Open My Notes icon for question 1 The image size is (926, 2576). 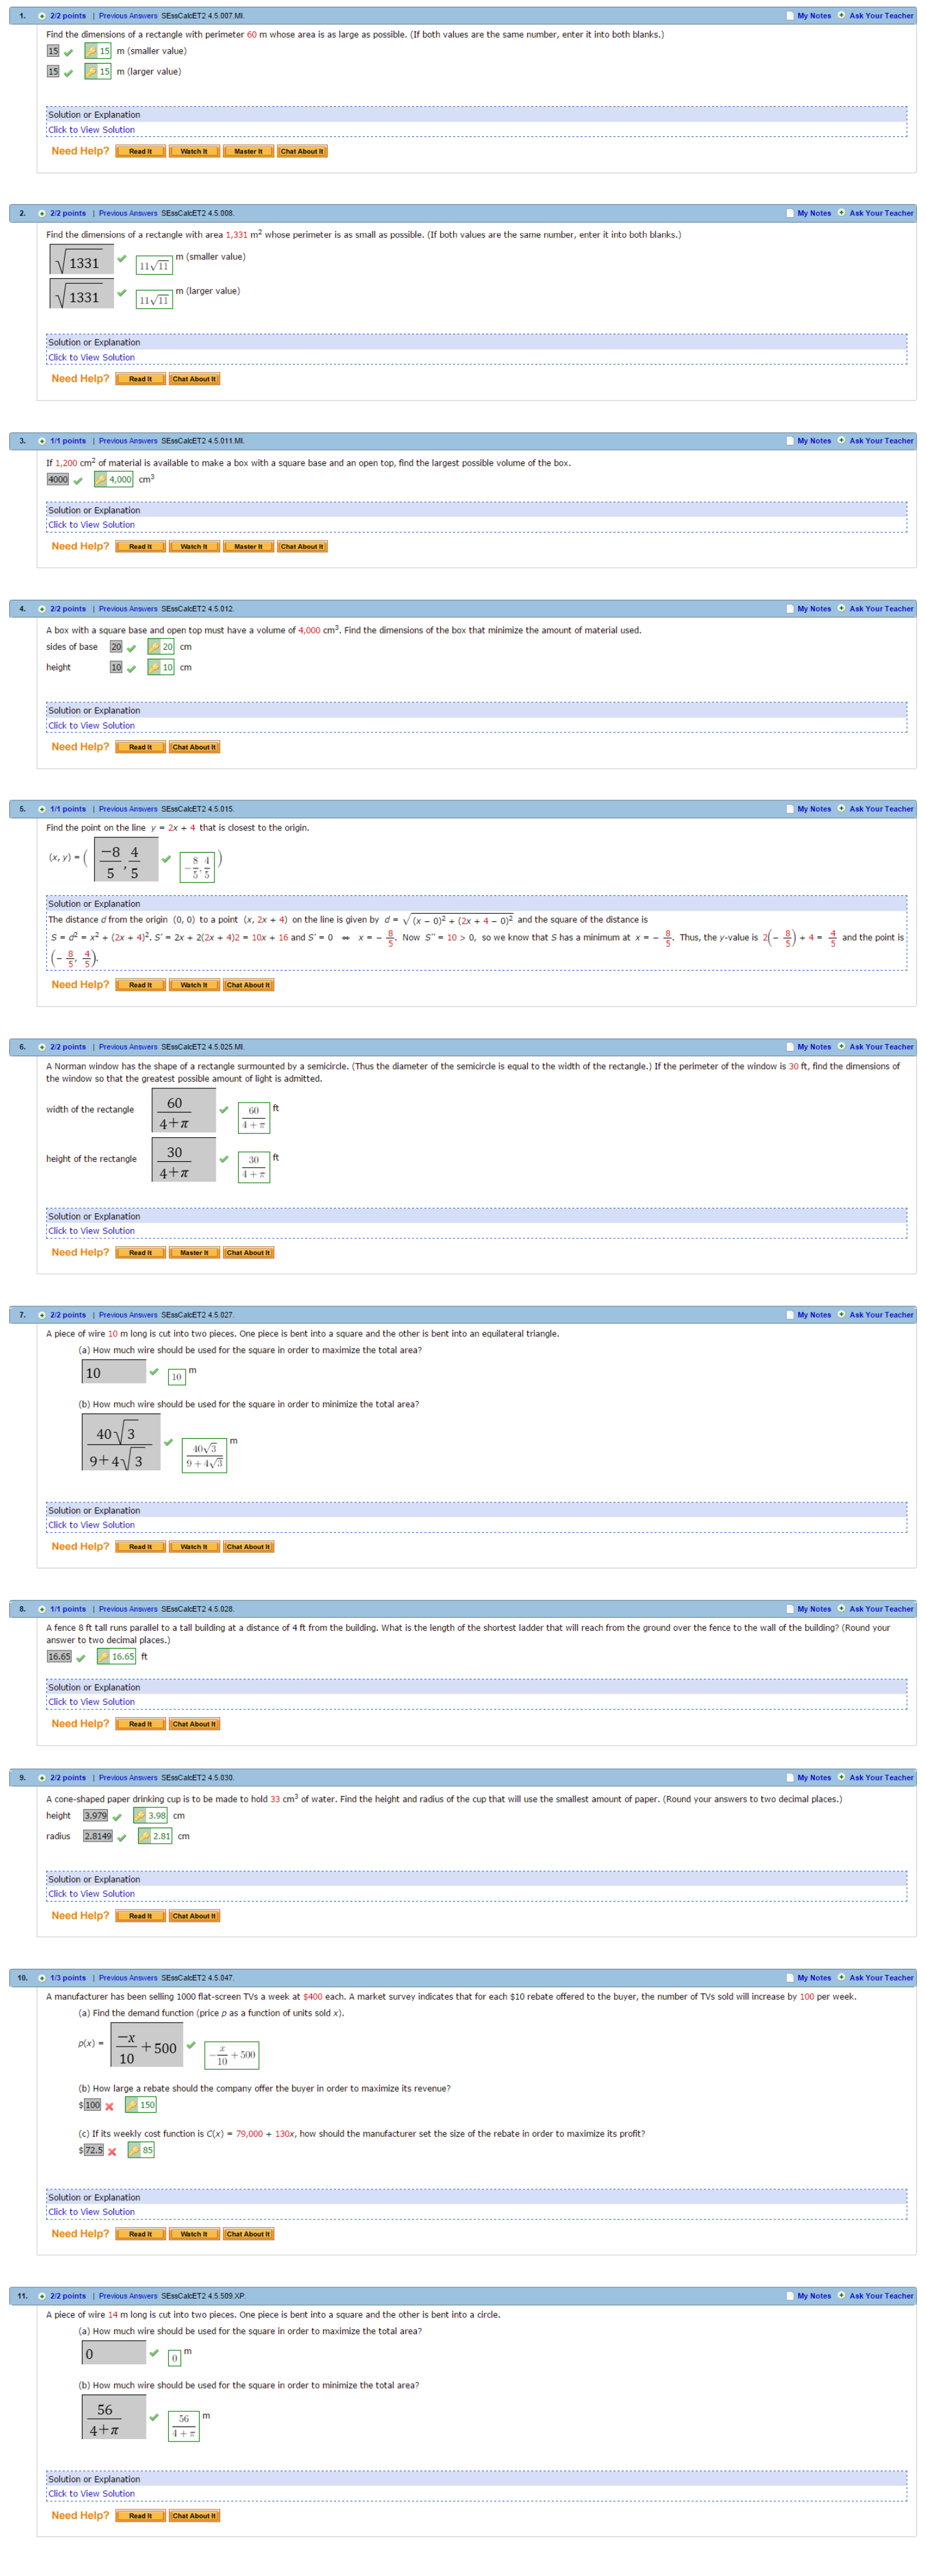point(789,16)
